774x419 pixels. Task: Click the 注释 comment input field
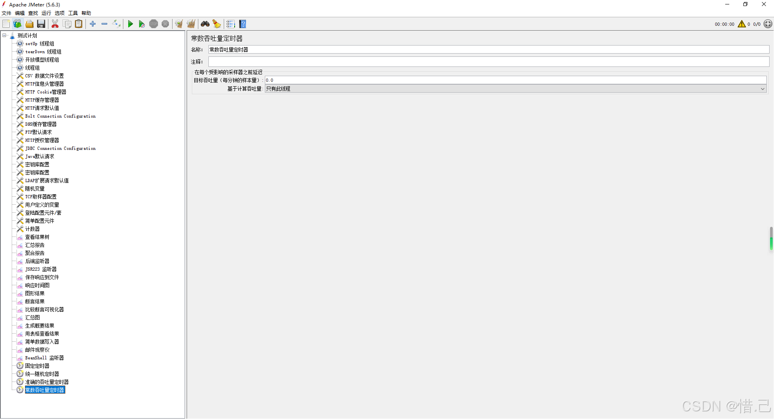coord(489,62)
